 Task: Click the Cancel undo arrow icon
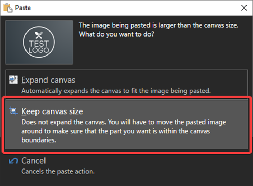tap(13, 161)
